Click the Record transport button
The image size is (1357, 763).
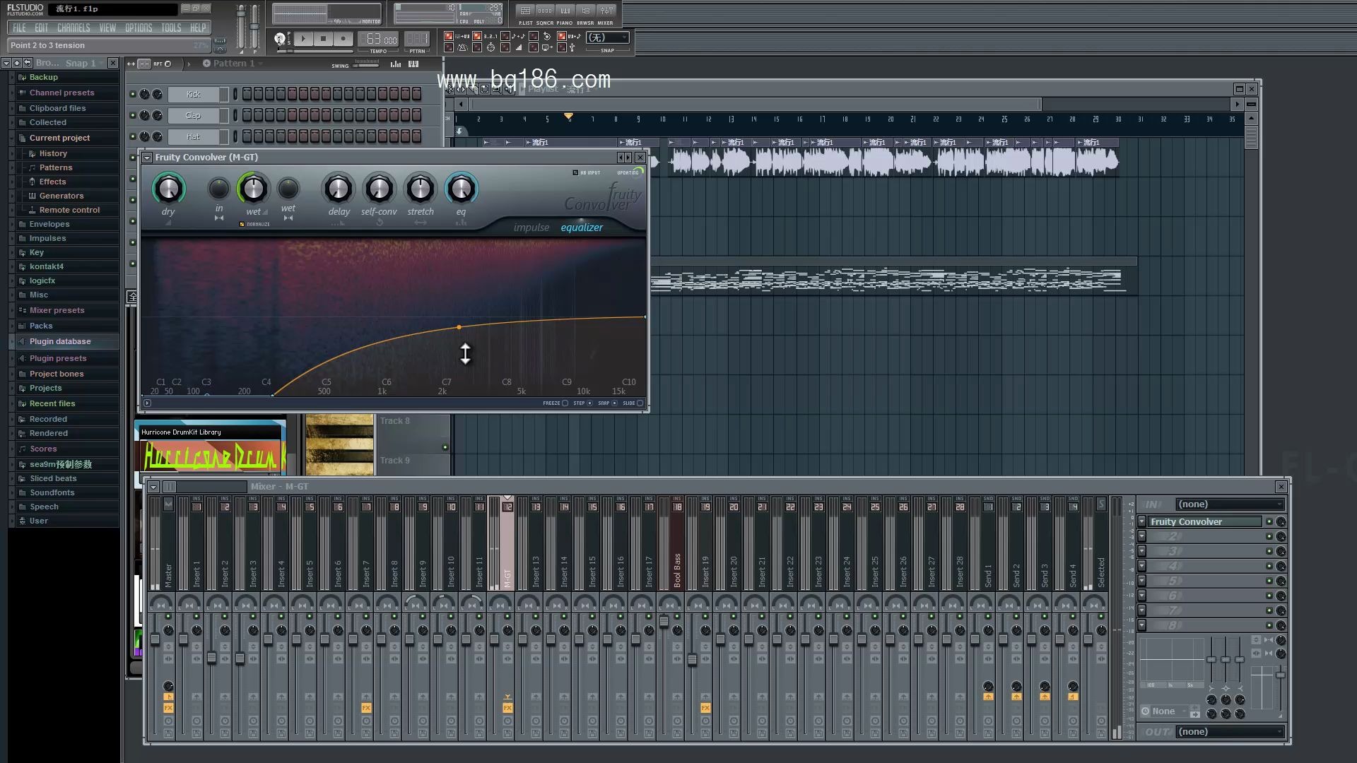343,39
